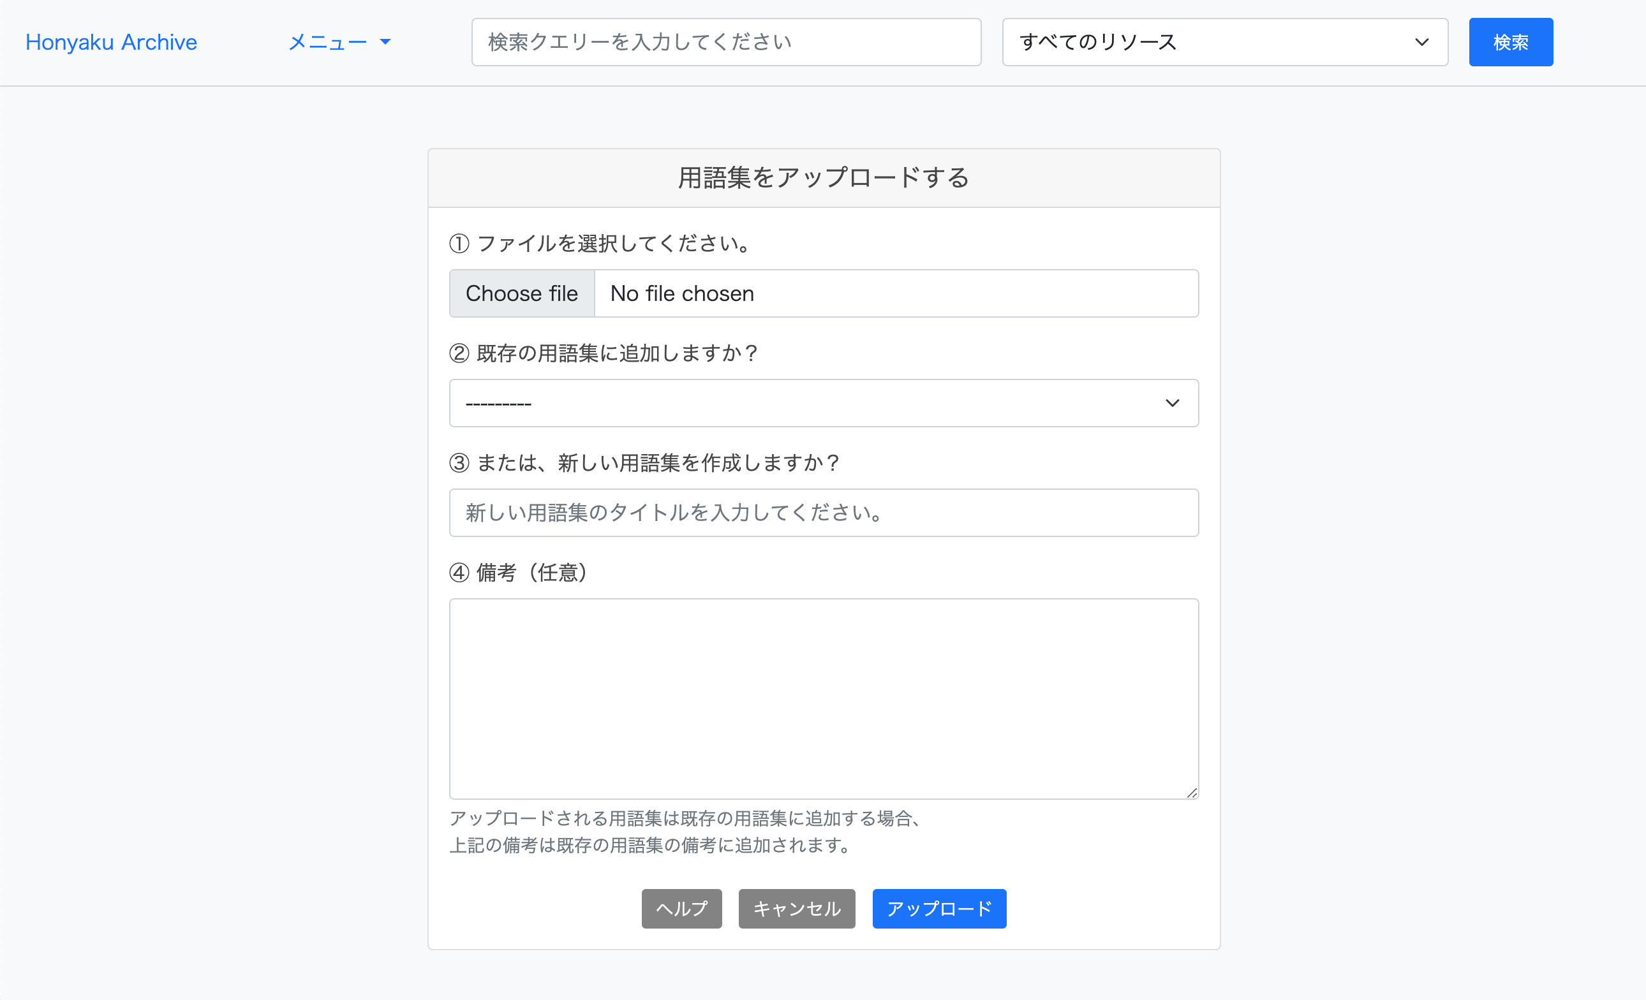Image resolution: width=1646 pixels, height=1000 pixels.
Task: Focus the search query input field
Action: 725,42
